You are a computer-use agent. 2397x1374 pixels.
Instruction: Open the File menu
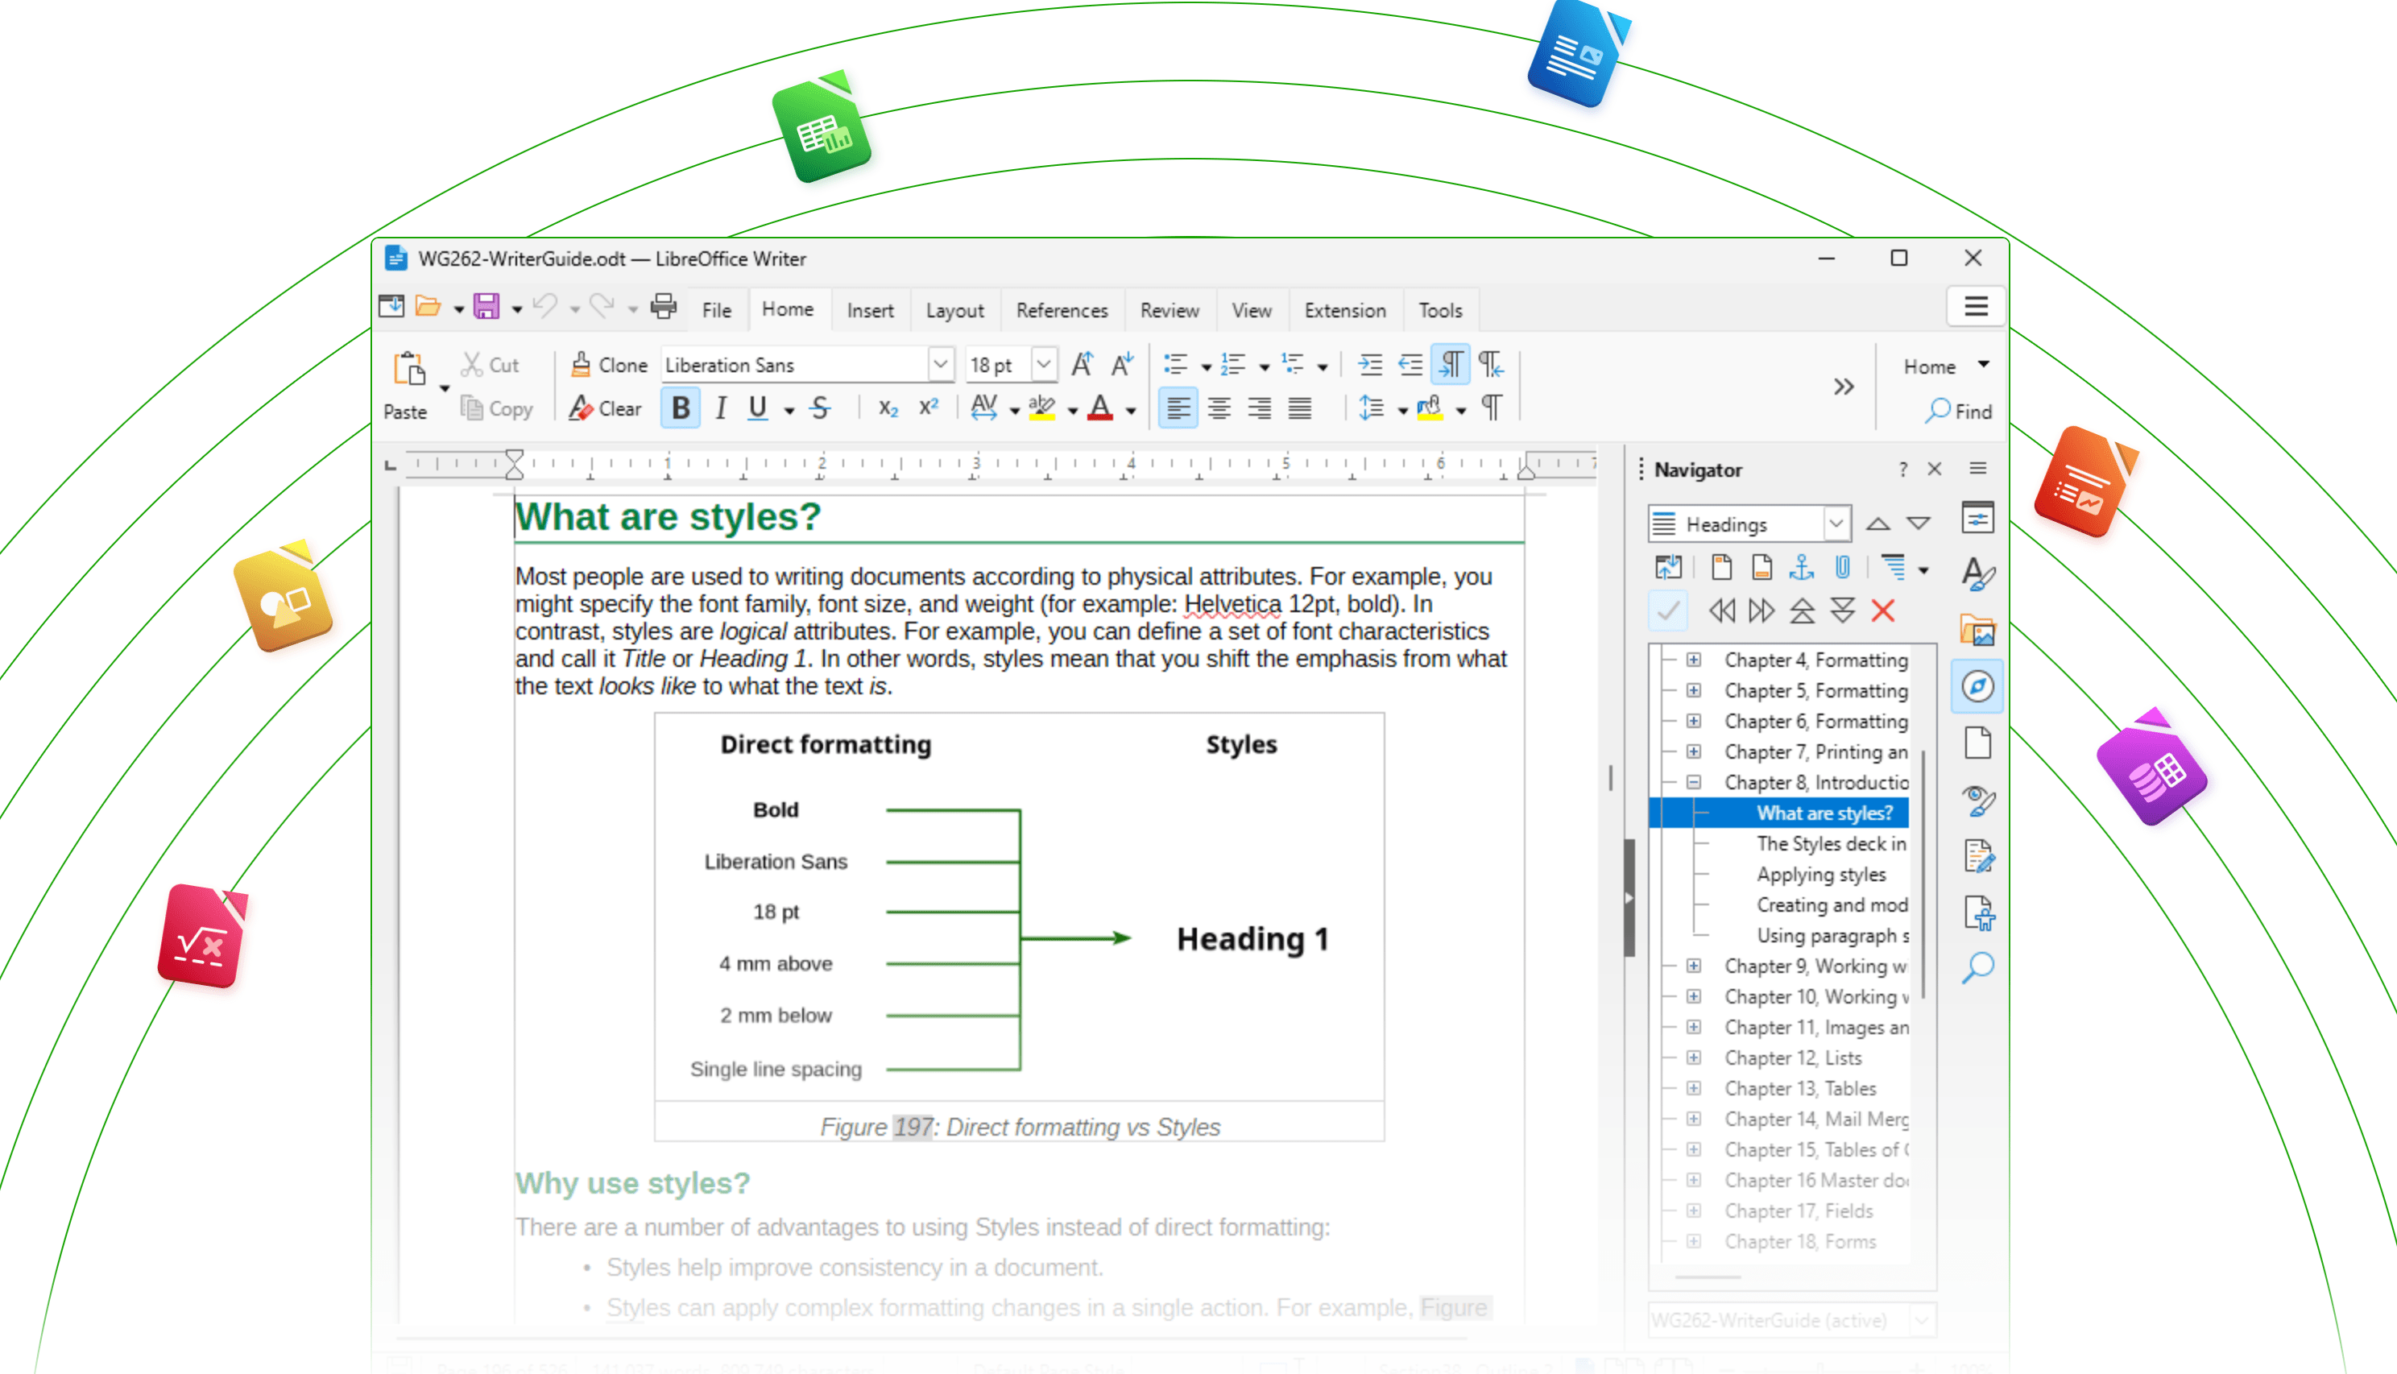click(x=716, y=310)
